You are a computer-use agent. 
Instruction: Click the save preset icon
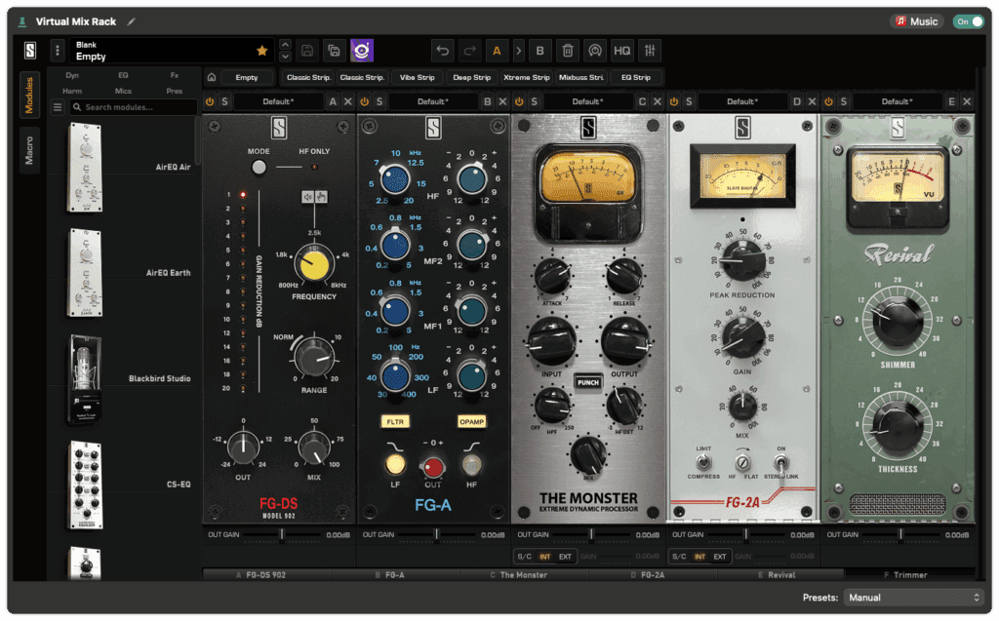[x=305, y=50]
